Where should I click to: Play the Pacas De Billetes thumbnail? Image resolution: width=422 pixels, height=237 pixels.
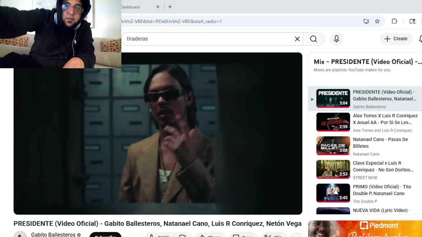[333, 145]
